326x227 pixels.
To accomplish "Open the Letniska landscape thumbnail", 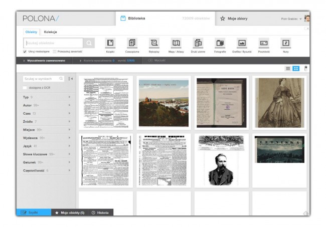I will (x=279, y=160).
